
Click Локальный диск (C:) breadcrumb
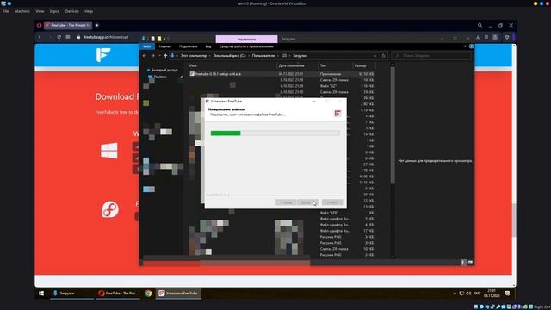coord(229,56)
